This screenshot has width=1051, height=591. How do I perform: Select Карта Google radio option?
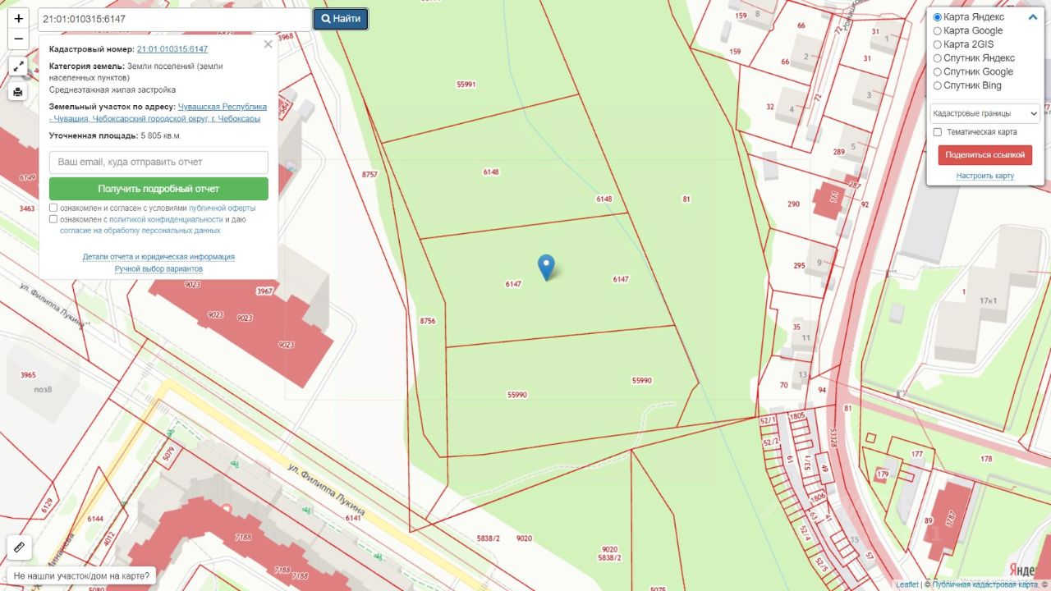938,31
